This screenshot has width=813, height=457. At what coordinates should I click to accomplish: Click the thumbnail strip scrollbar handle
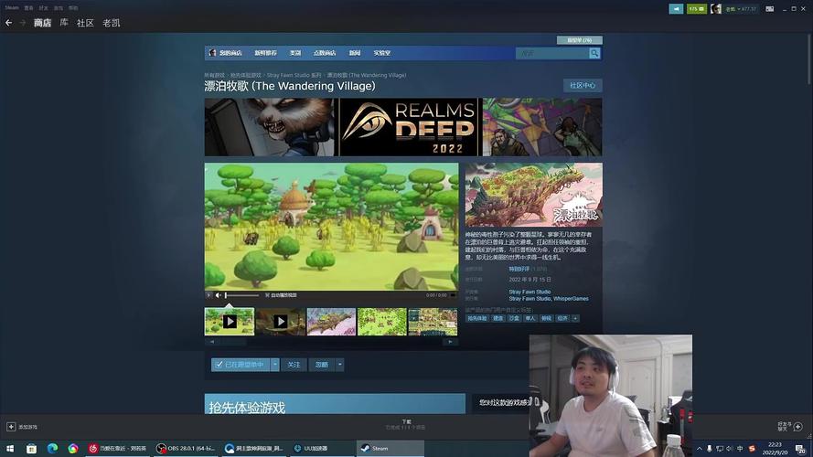233,342
